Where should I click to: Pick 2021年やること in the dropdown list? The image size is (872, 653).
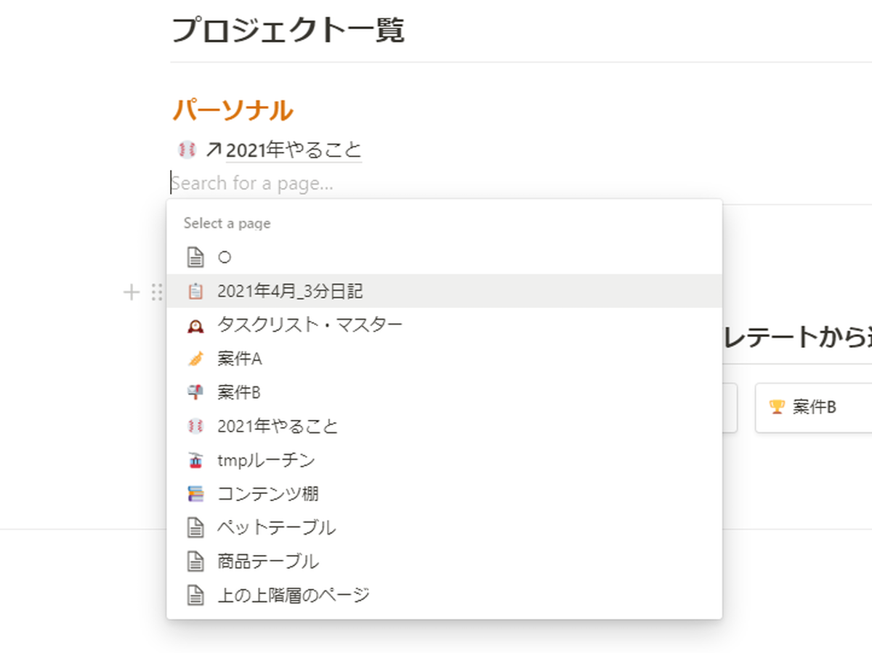coord(444,426)
